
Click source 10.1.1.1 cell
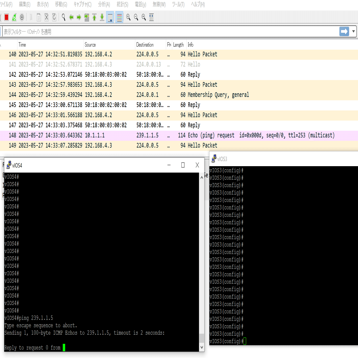point(95,135)
